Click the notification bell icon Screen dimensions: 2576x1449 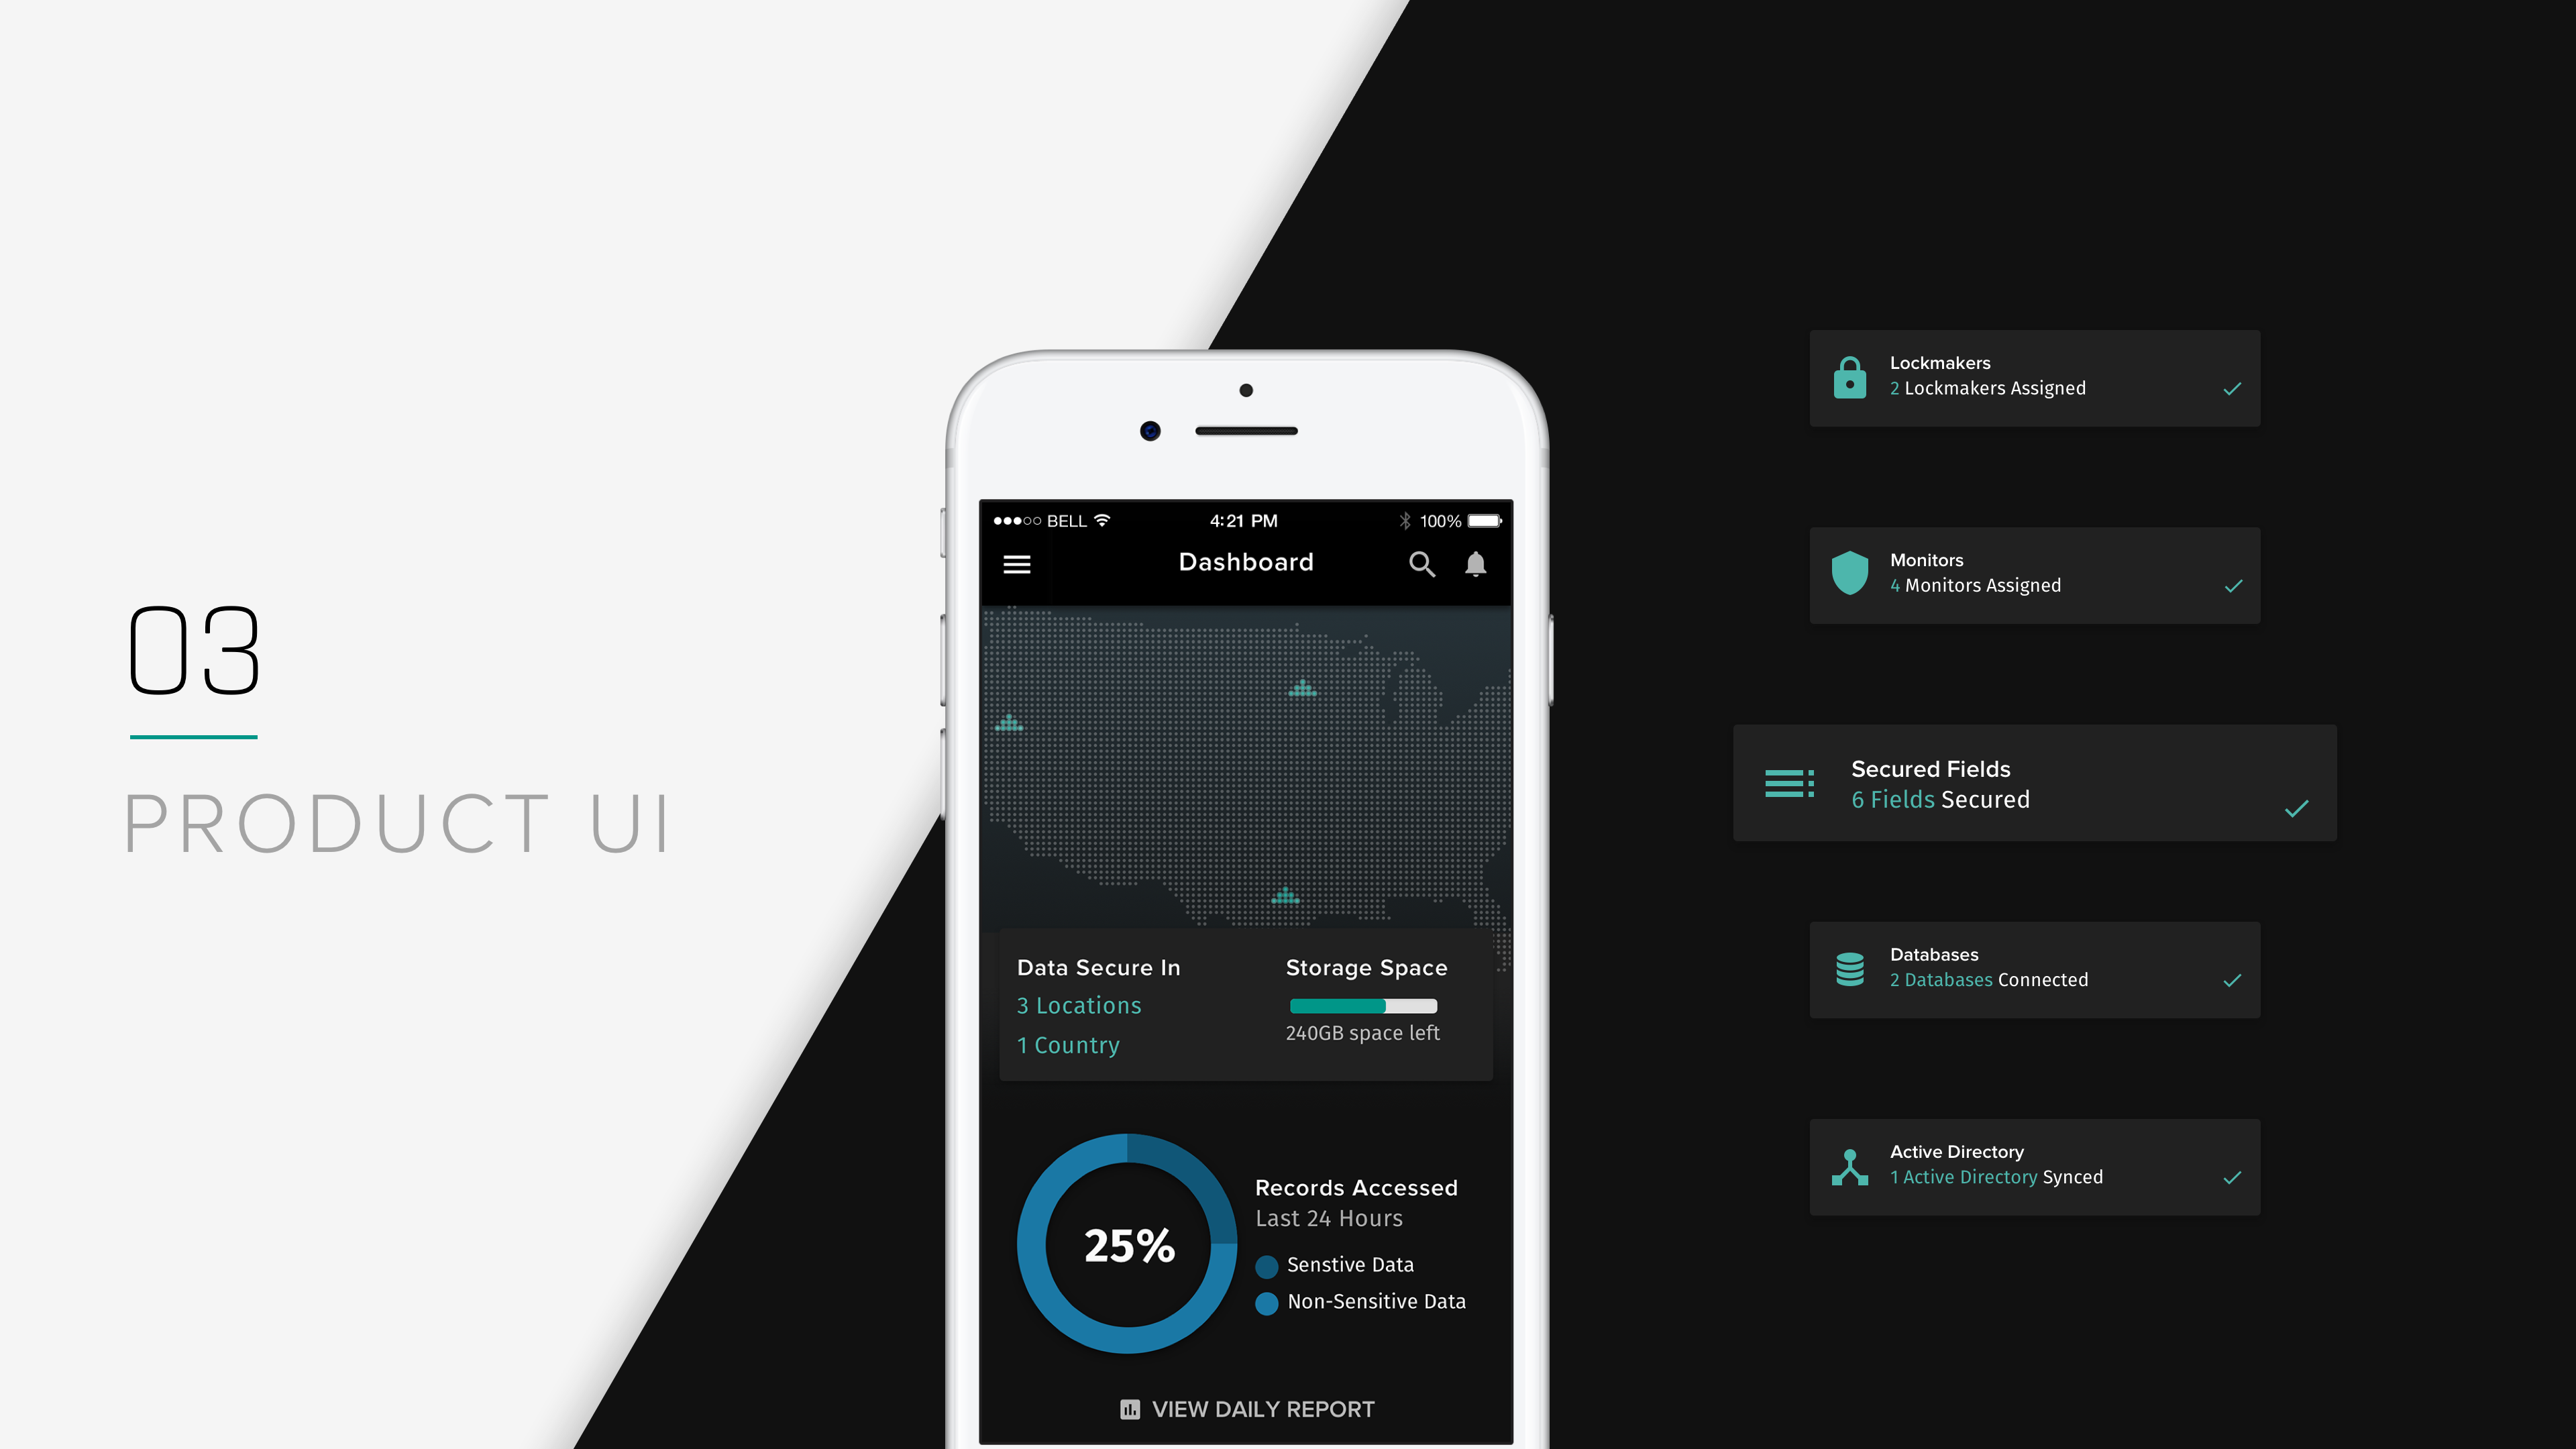pyautogui.click(x=1474, y=564)
